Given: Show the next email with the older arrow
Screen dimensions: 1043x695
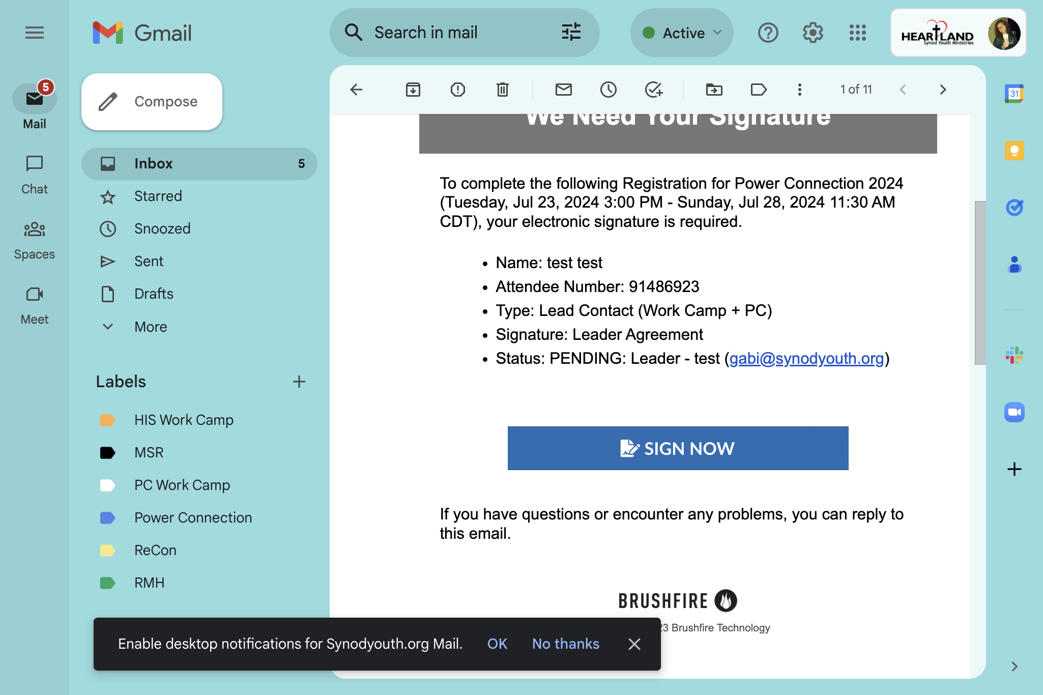Looking at the screenshot, I should pos(943,90).
